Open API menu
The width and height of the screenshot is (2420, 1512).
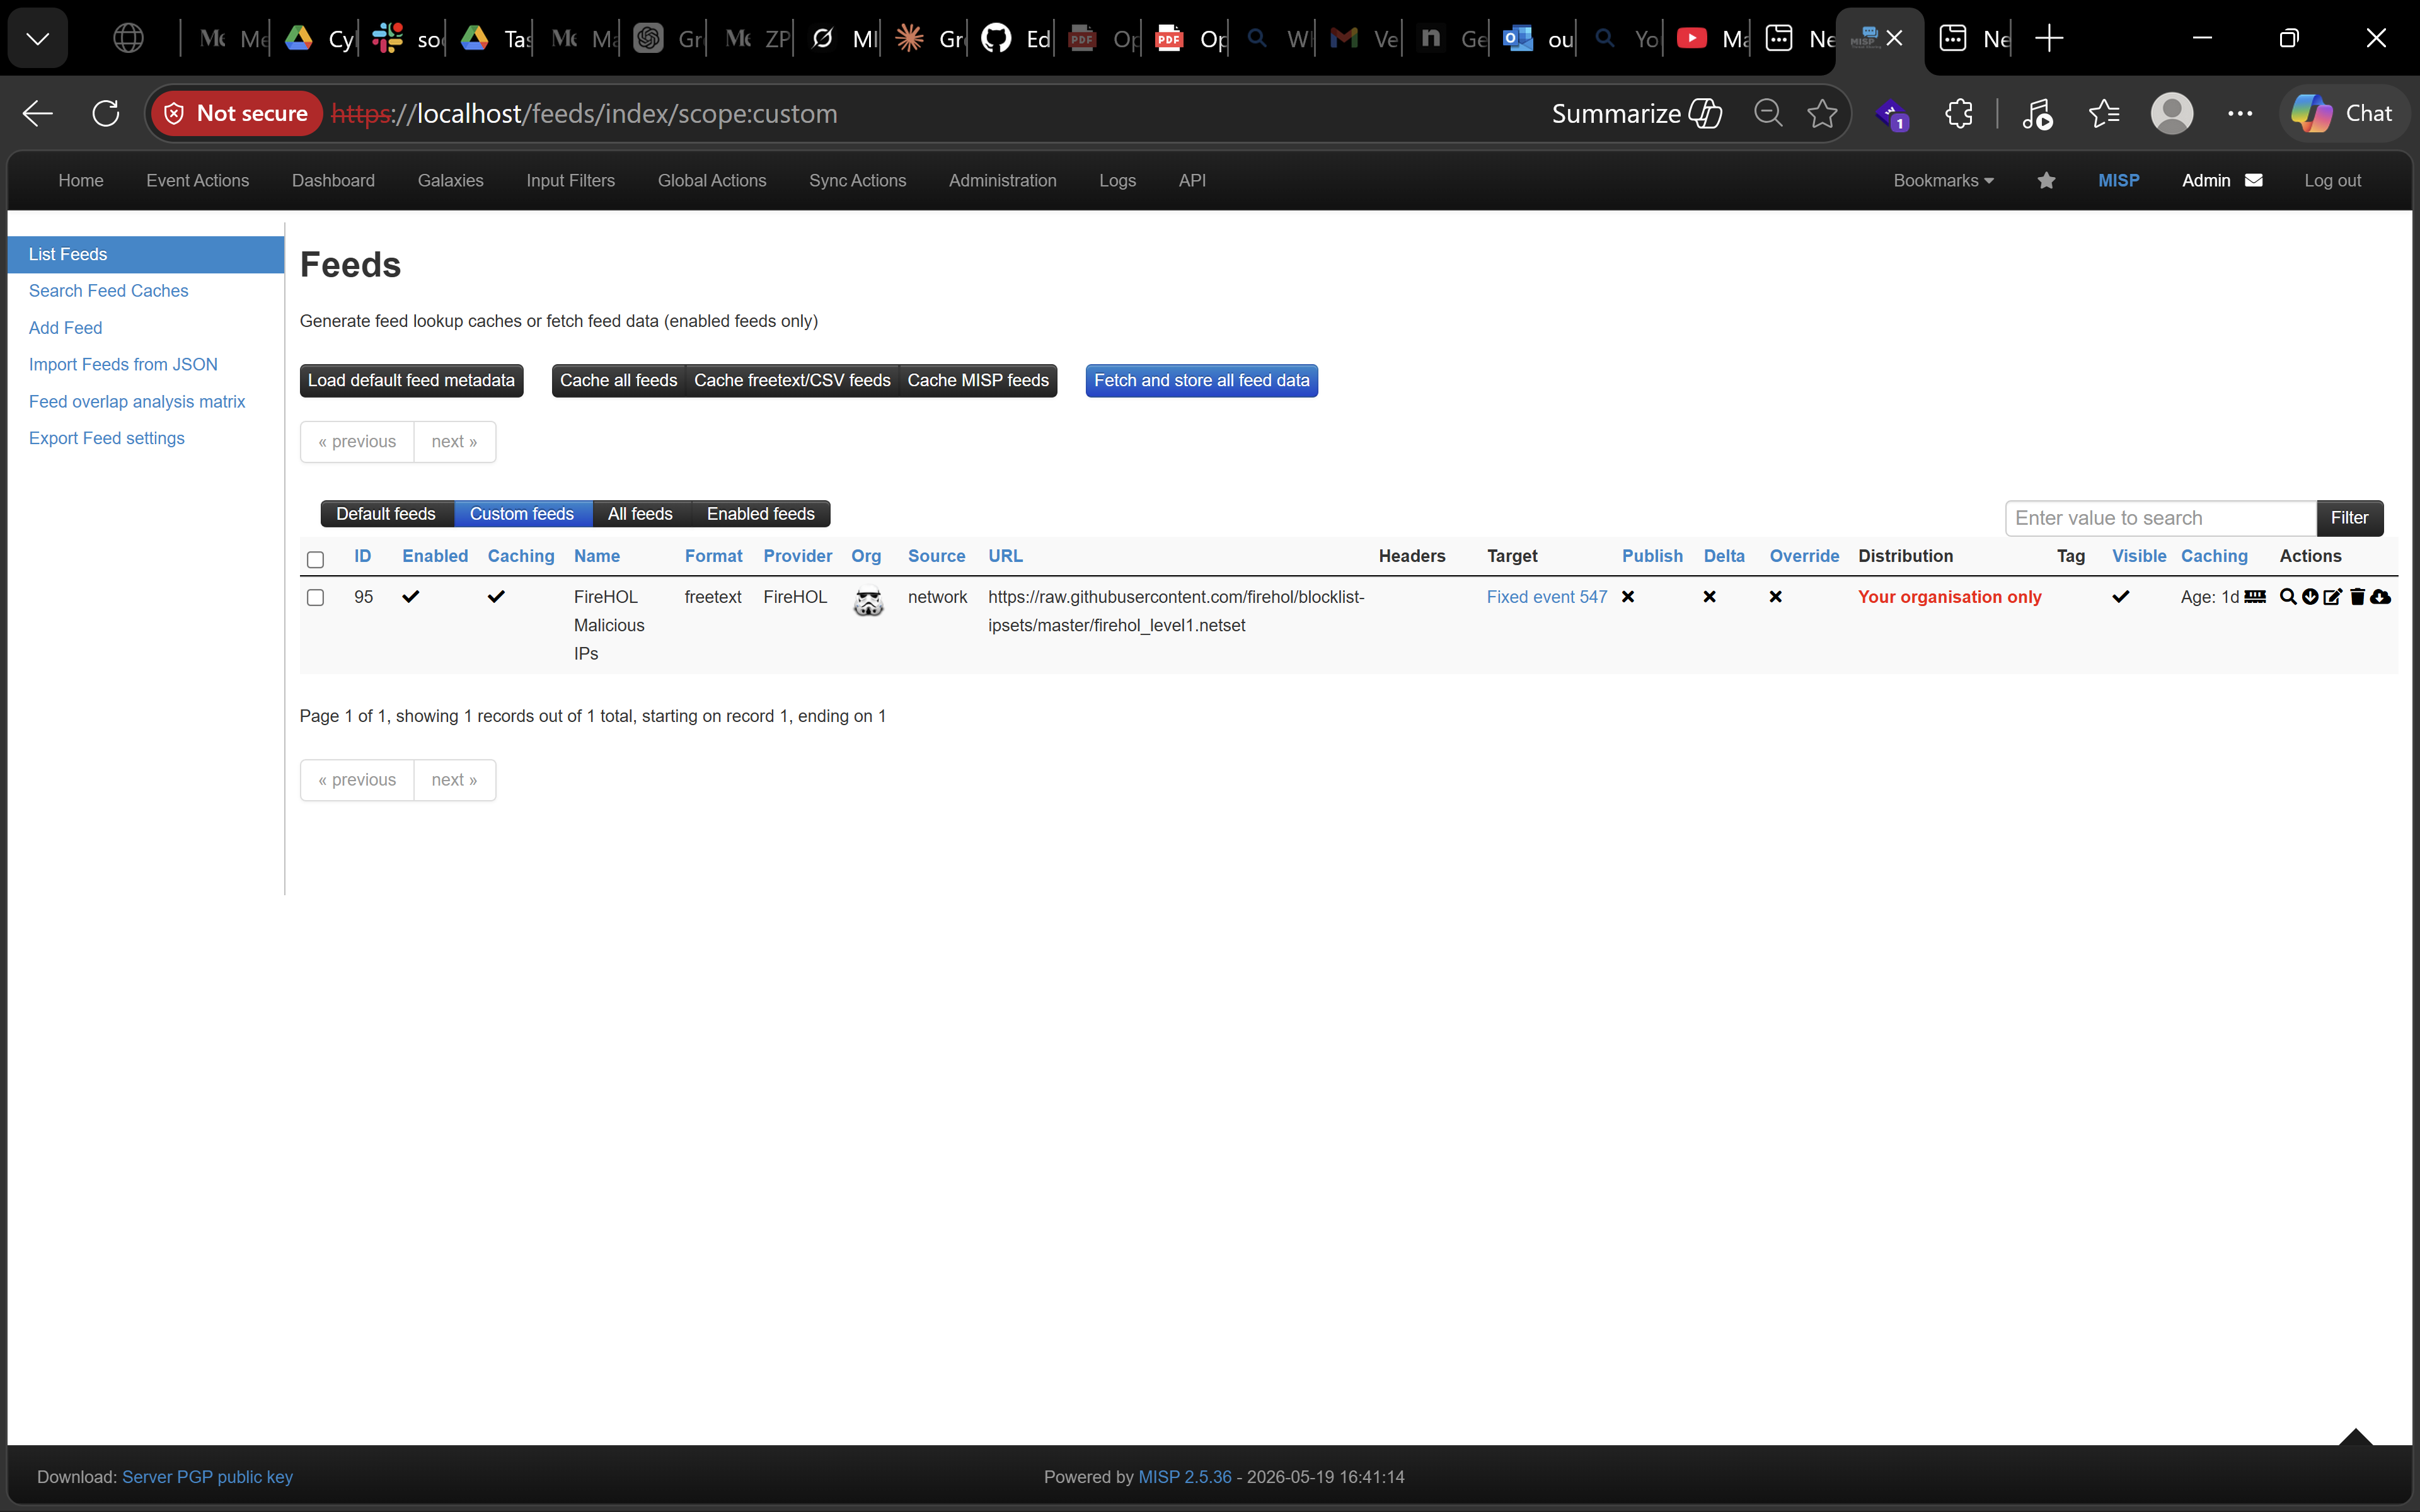(x=1192, y=180)
